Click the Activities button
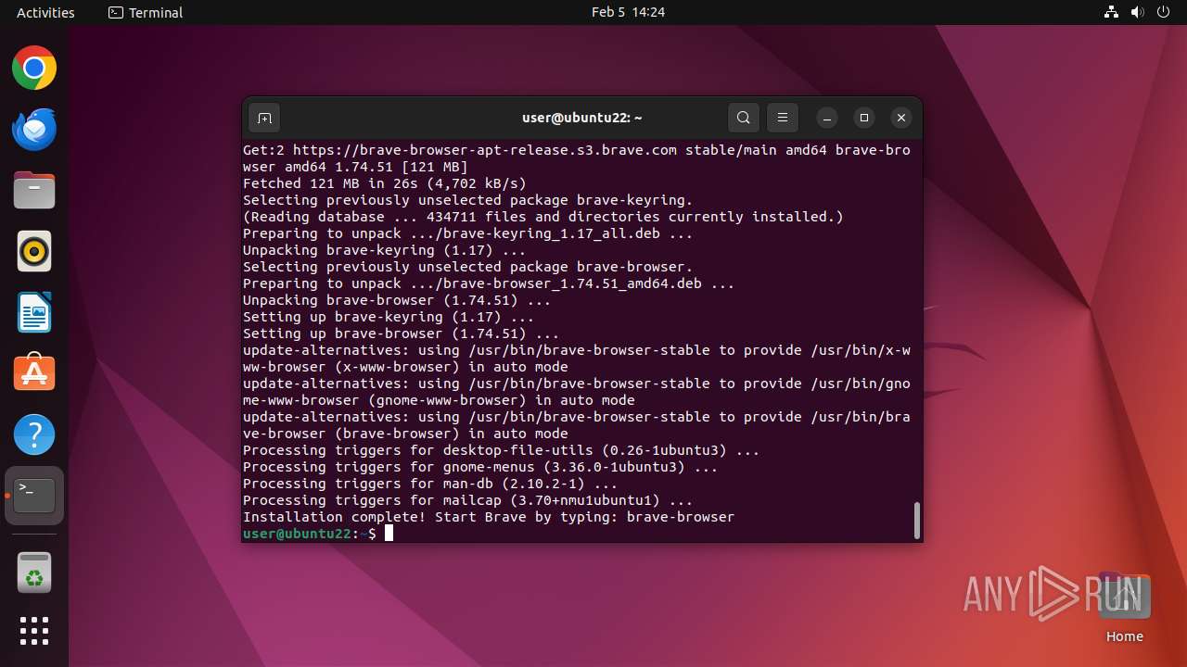 click(x=45, y=12)
